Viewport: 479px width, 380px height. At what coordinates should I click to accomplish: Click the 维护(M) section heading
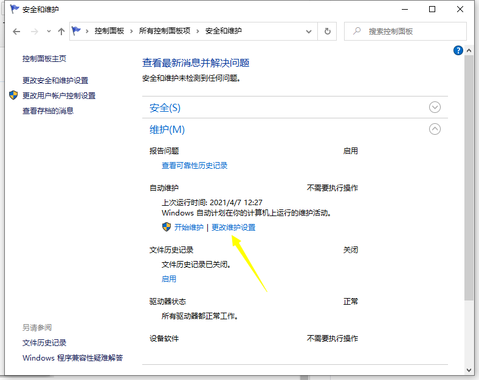point(167,130)
